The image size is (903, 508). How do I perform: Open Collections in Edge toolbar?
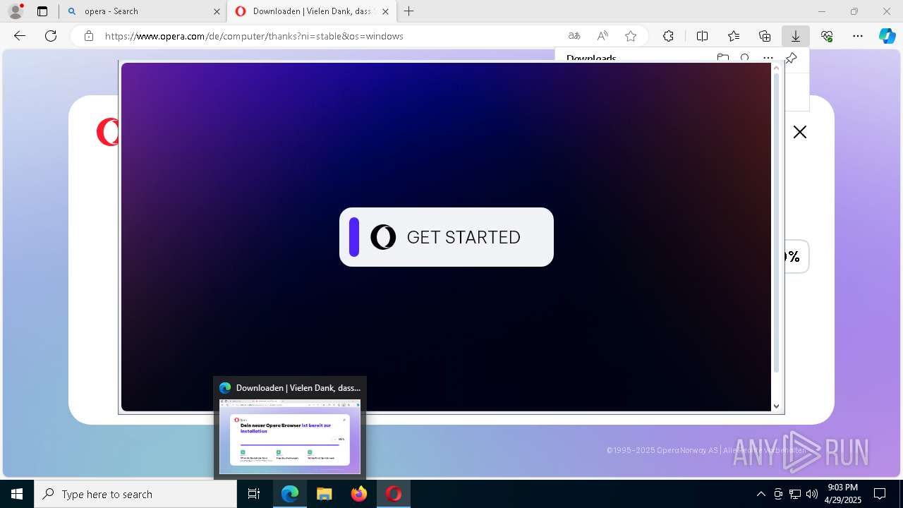click(765, 36)
